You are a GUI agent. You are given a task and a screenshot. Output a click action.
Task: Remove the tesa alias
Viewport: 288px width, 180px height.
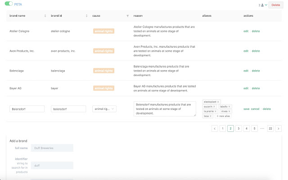coord(211,116)
